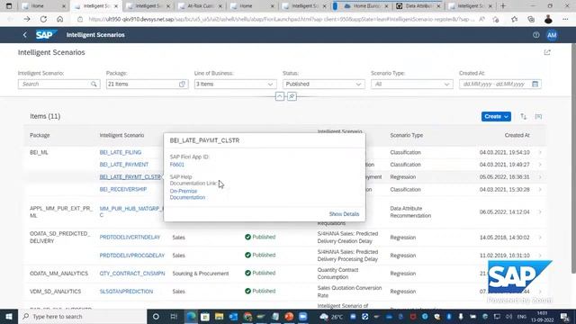This screenshot has height=324, width=576.
Task: Open notification center on taskbar
Action: click(564, 316)
